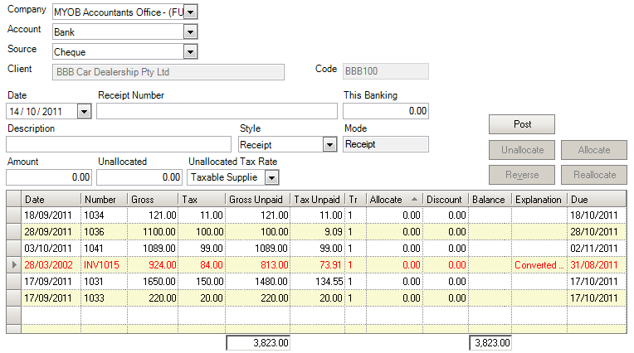Open the Date calendar dropdown arrow

point(84,111)
